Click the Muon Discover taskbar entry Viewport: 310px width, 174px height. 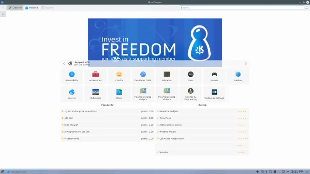coord(27,172)
